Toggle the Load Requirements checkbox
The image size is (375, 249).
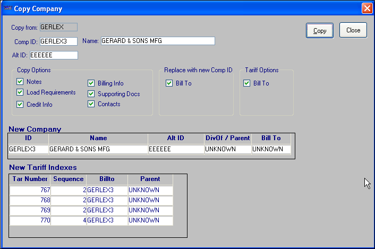tap(20, 92)
